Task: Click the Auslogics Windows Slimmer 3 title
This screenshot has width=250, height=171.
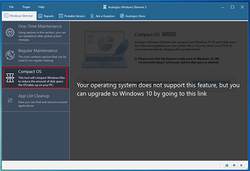Action: pyautogui.click(x=127, y=7)
